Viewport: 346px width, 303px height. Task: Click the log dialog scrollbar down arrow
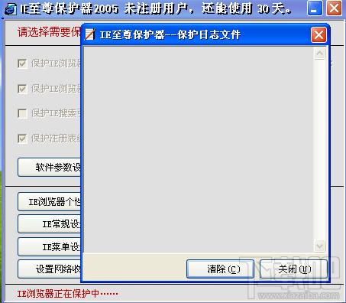coord(319,246)
